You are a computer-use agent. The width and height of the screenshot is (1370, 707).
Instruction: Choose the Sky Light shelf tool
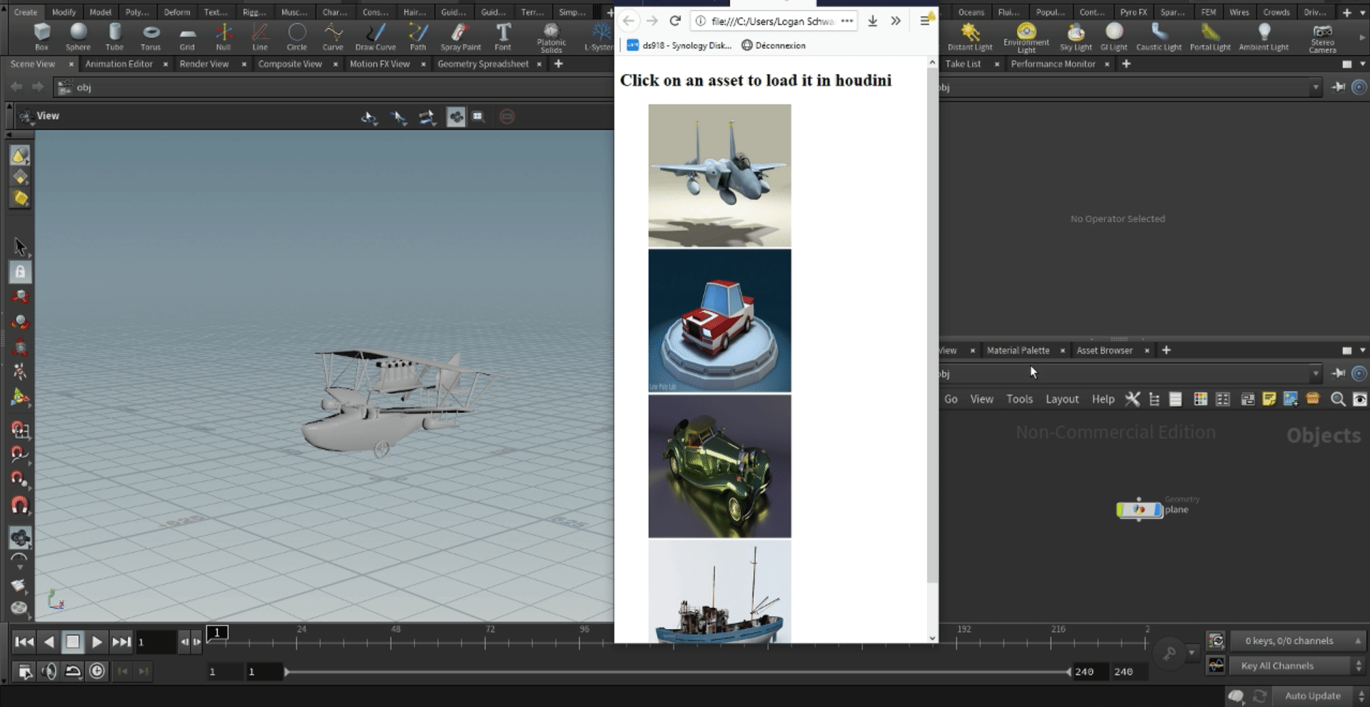pyautogui.click(x=1075, y=36)
